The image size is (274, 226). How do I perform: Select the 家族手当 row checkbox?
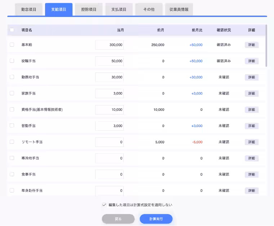pyautogui.click(x=12, y=93)
